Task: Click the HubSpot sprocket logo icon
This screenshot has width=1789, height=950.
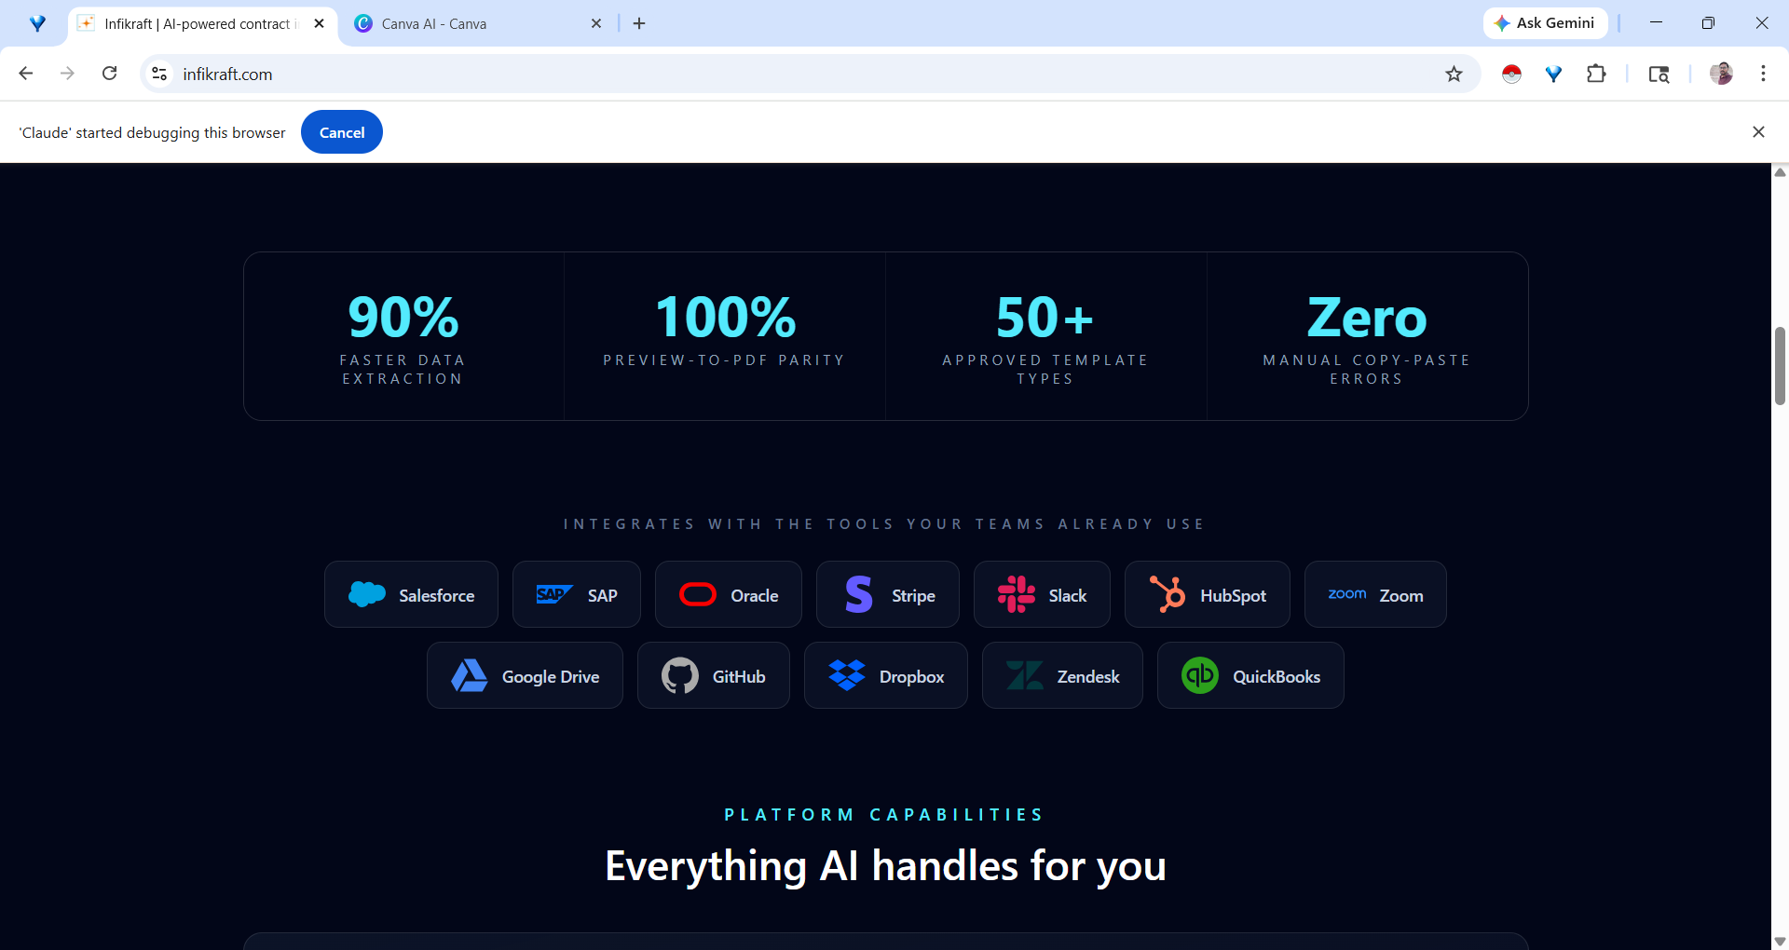Action: point(1168,594)
